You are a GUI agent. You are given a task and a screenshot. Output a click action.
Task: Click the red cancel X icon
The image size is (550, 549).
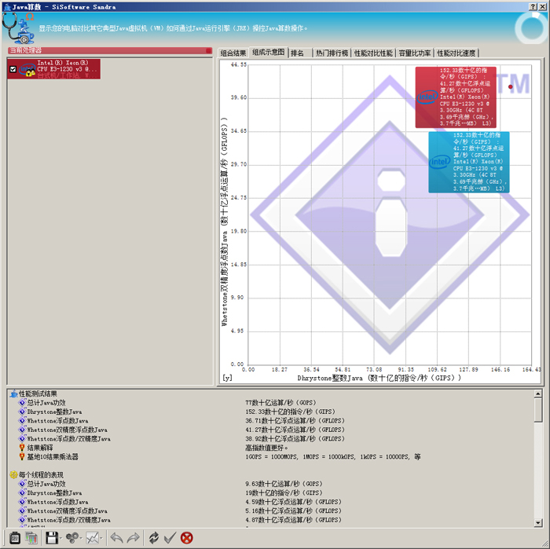coord(187,537)
